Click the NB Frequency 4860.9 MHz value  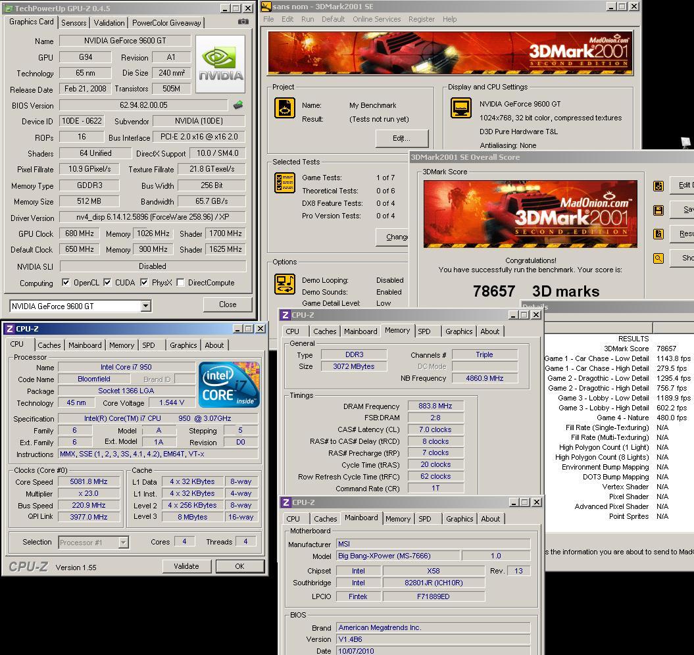485,378
